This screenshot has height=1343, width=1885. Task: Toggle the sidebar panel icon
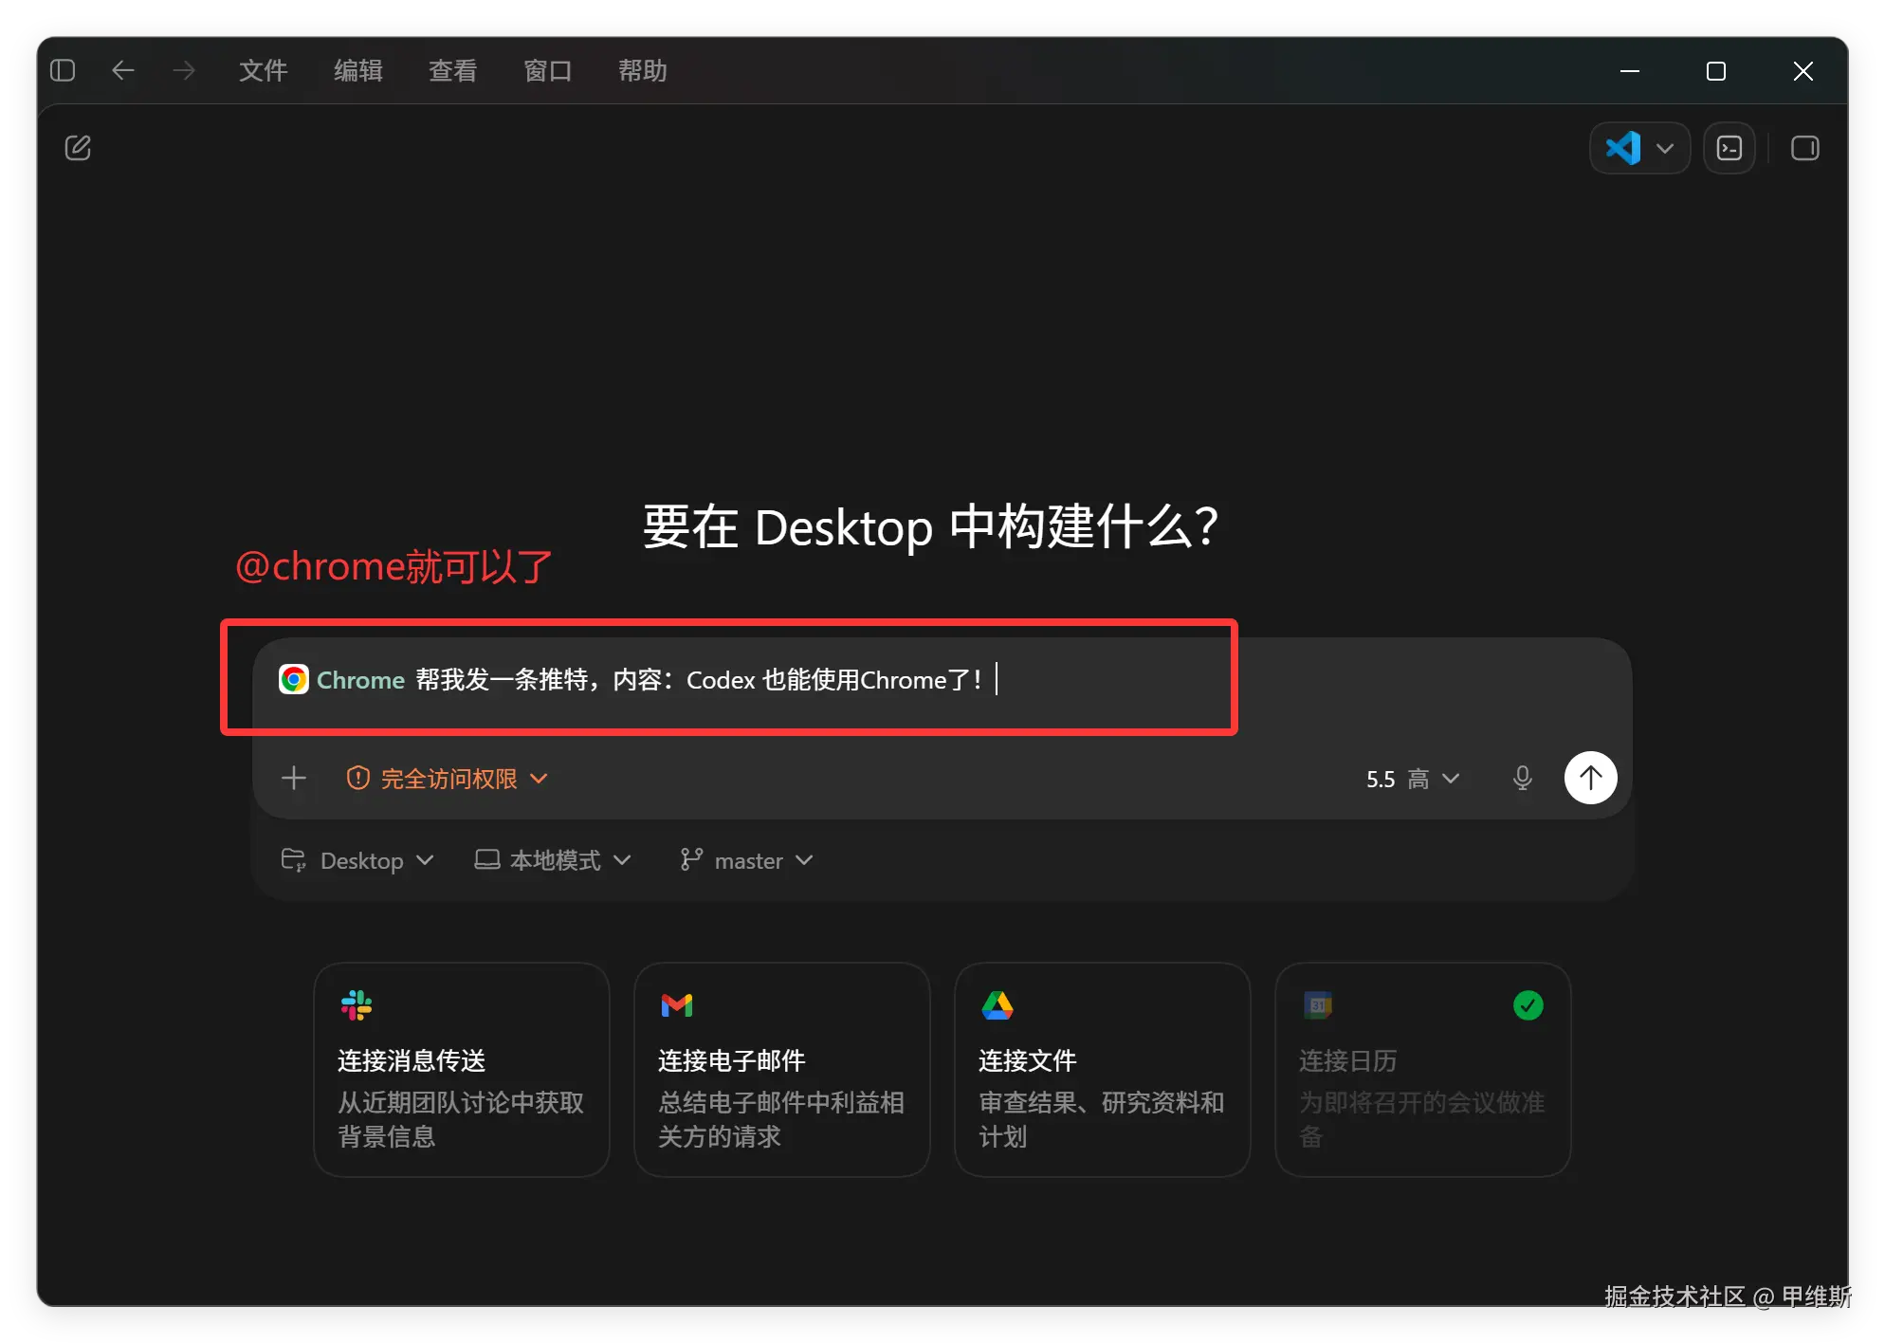pyautogui.click(x=63, y=70)
